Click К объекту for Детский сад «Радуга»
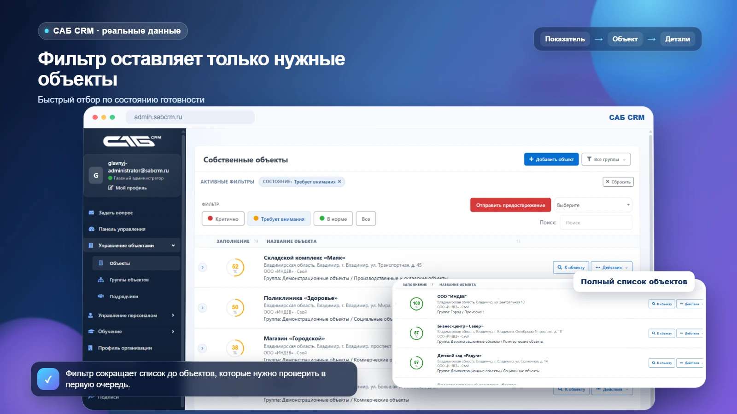The width and height of the screenshot is (737, 414). tap(662, 363)
